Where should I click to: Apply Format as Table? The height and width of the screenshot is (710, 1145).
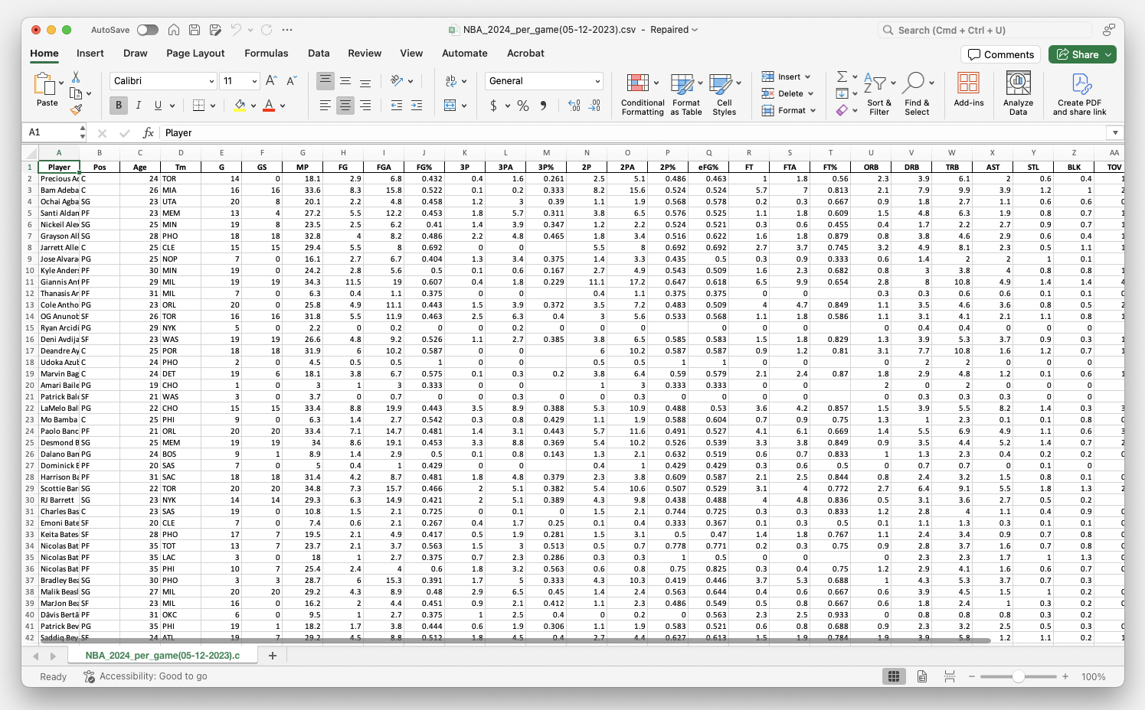coord(685,93)
